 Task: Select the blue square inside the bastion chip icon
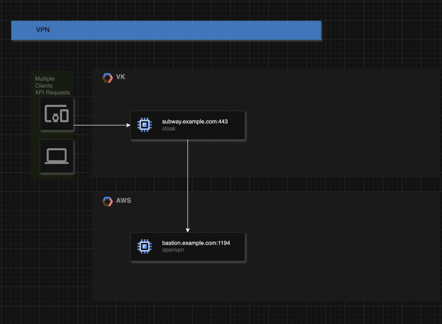(144, 246)
